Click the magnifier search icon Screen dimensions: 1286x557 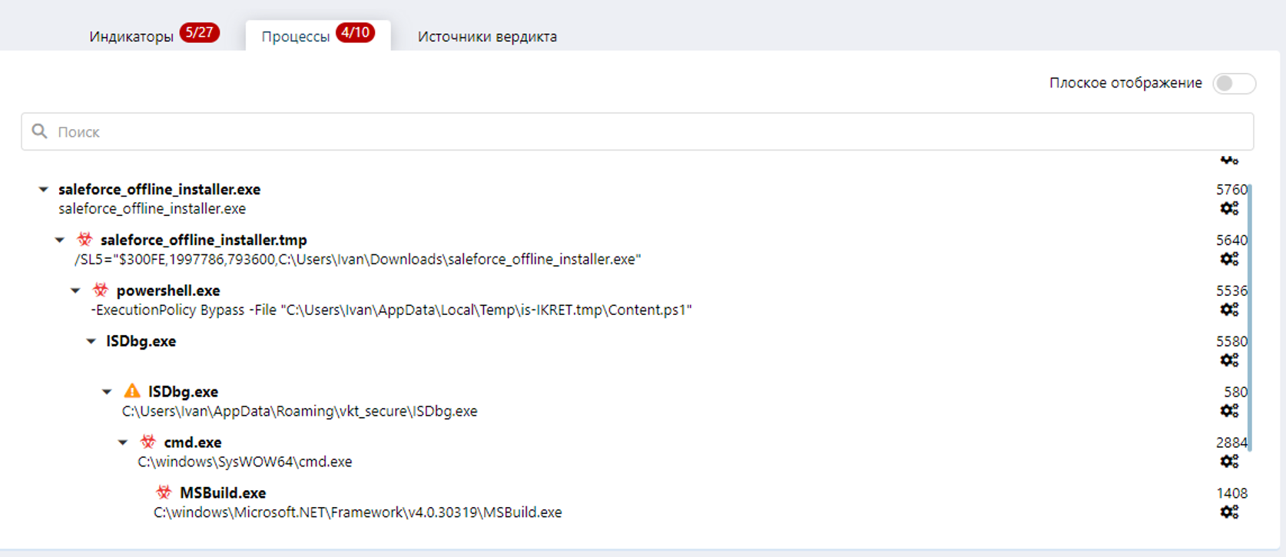(x=40, y=131)
